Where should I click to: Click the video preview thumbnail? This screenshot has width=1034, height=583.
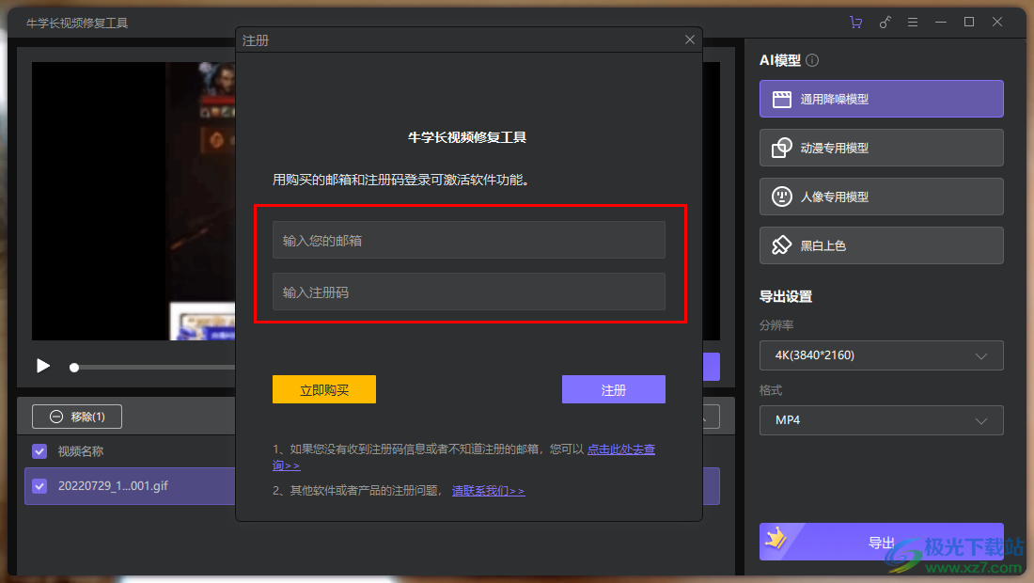[133, 201]
